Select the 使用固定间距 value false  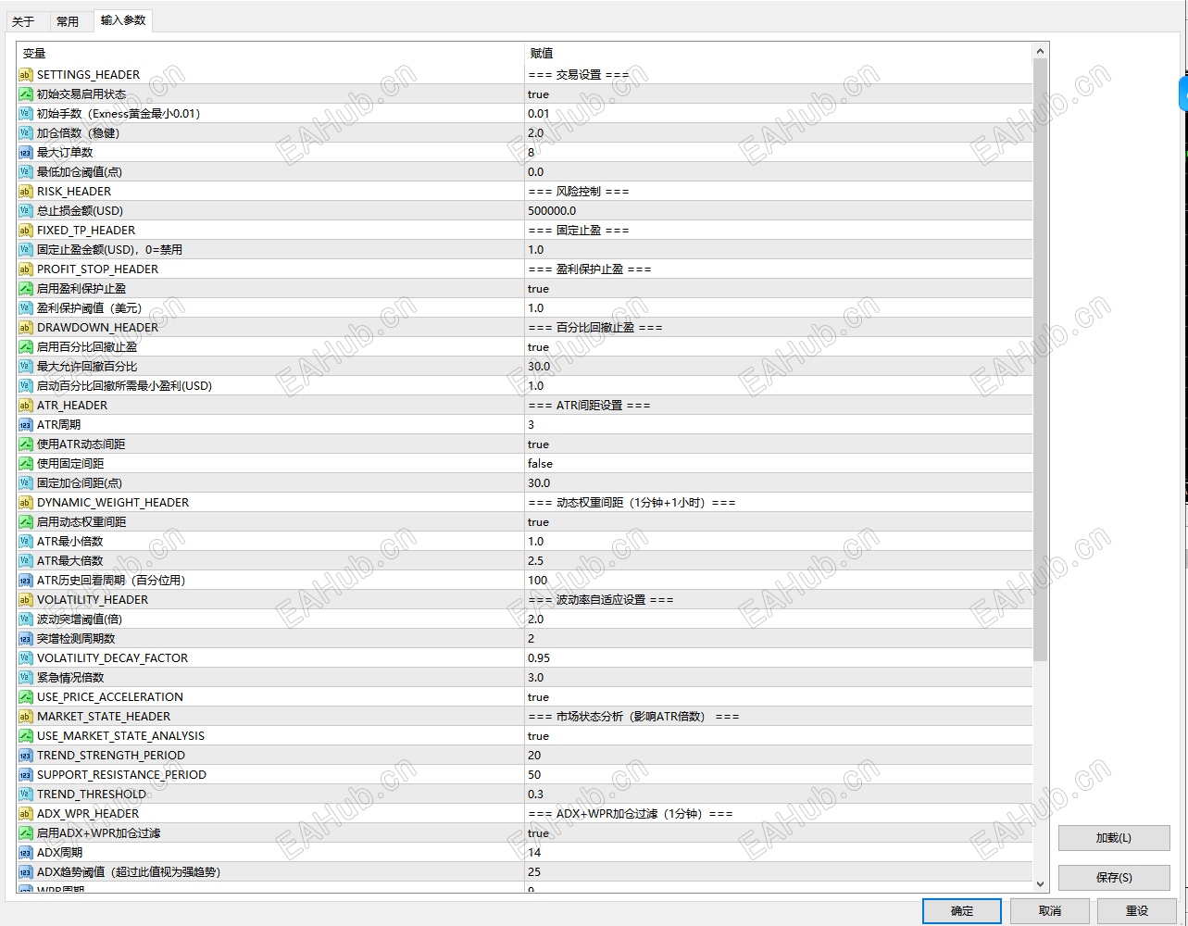(x=540, y=464)
